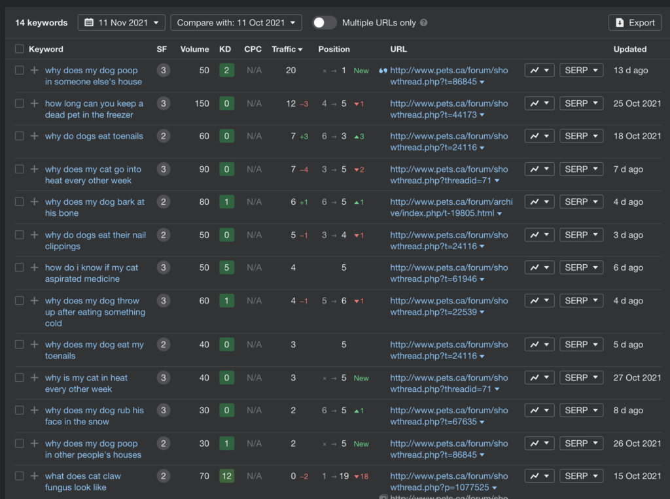Click plus icon for 'how long can you keep a dead pet' row
The image size is (670, 499).
point(34,103)
